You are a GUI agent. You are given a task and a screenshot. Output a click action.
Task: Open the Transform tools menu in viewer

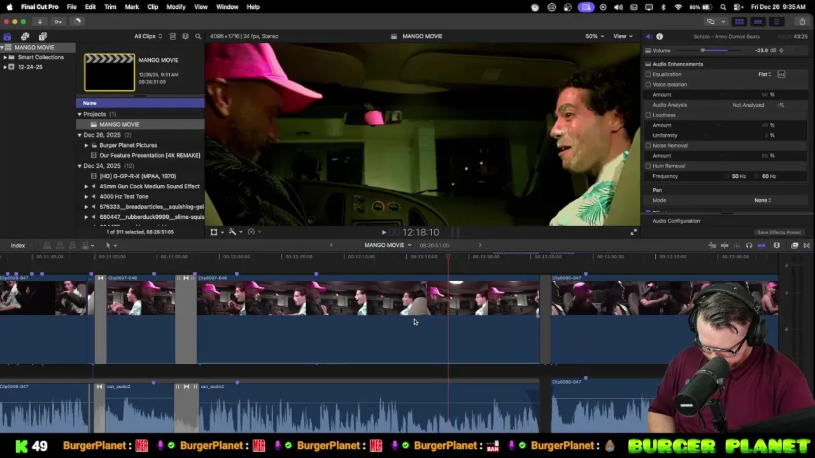coord(216,232)
